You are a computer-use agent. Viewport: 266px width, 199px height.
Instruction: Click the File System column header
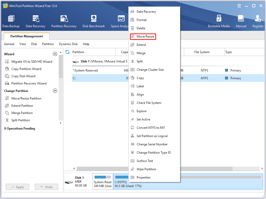point(202,52)
